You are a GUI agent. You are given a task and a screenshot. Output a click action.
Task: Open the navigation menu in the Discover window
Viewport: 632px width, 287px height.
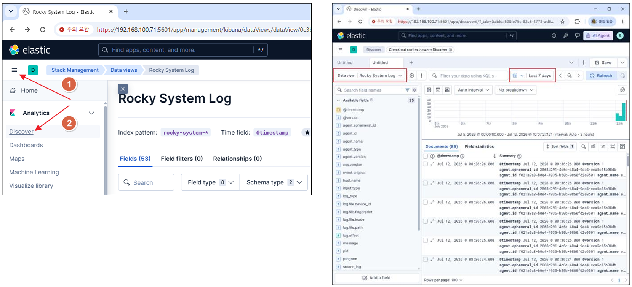pyautogui.click(x=341, y=49)
